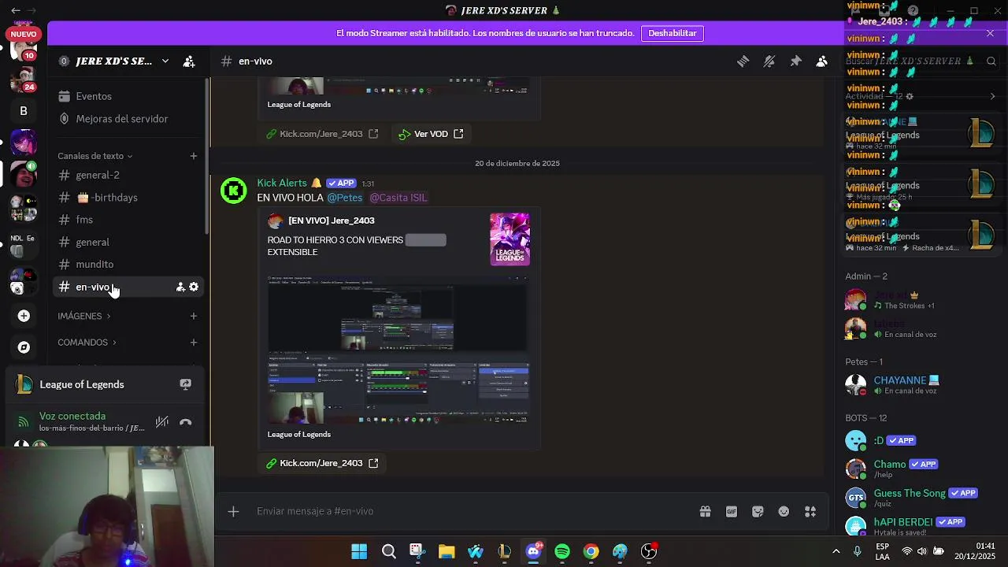
Task: Open the Threads icon in channel header
Action: tap(743, 61)
